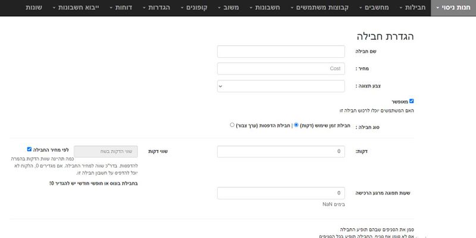476x238 pixels.
Task: Open the צבע תצוגה color dropdown
Action: tap(281, 86)
